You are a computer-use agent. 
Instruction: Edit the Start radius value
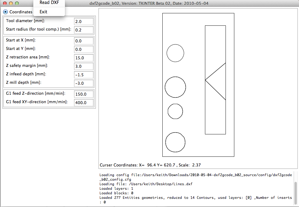(84, 30)
